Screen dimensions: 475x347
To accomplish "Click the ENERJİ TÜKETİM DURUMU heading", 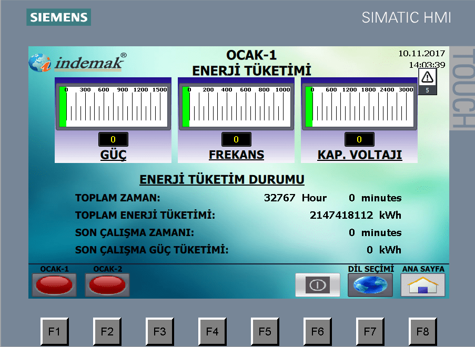I will [222, 180].
